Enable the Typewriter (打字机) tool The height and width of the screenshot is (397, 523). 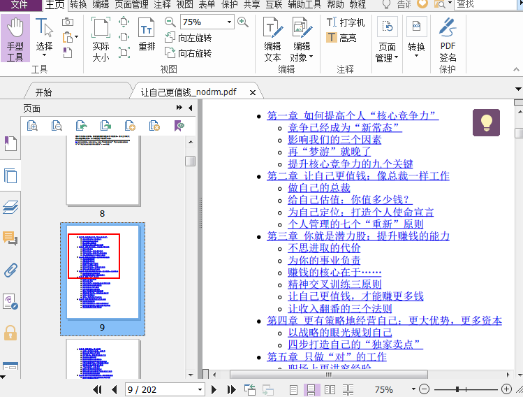click(346, 22)
